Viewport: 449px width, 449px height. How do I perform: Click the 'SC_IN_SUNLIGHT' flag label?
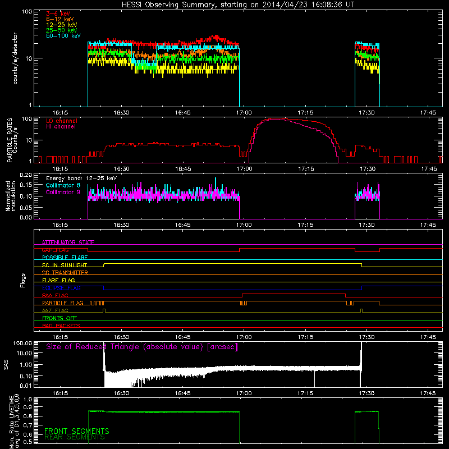65,265
